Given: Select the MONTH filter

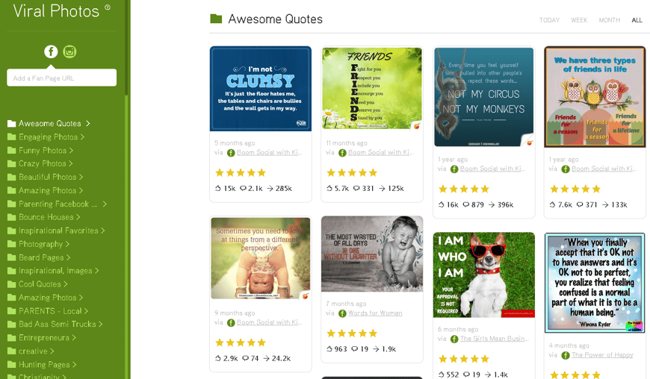Looking at the screenshot, I should coord(610,20).
